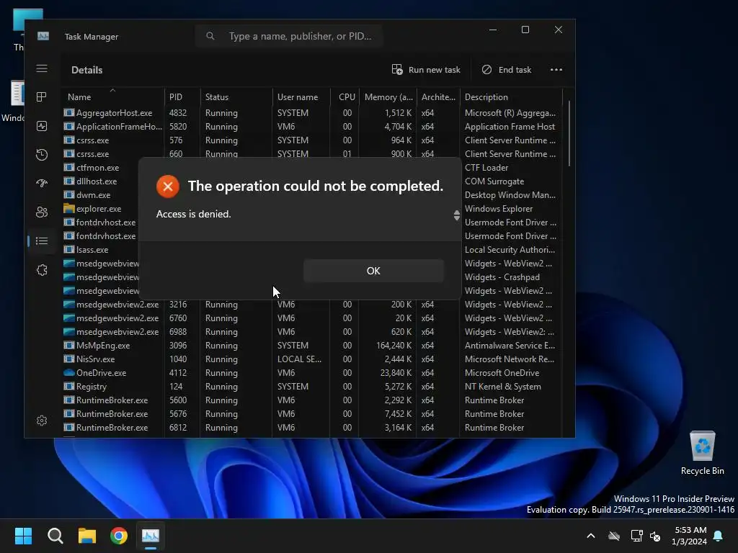This screenshot has width=738, height=553.
Task: Open the three-dot more options menu
Action: pos(556,70)
